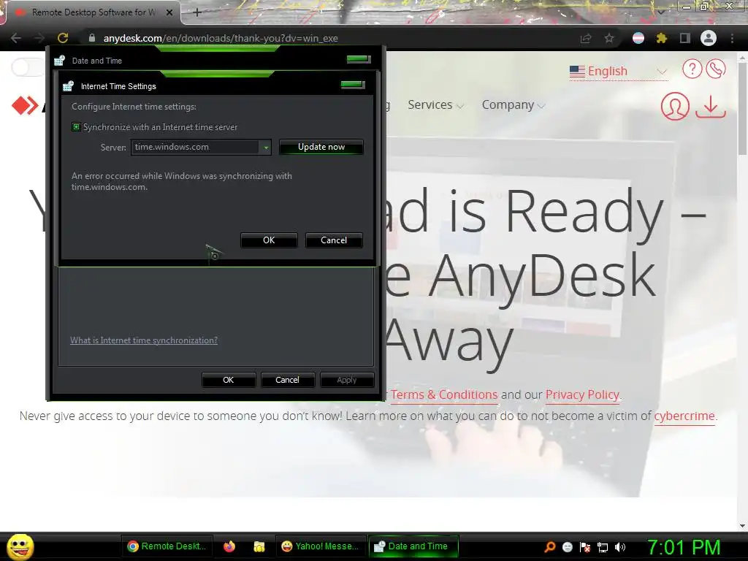Screen dimensions: 748x561
Task: Click Cancel in Internet Time Settings
Action: click(x=334, y=240)
